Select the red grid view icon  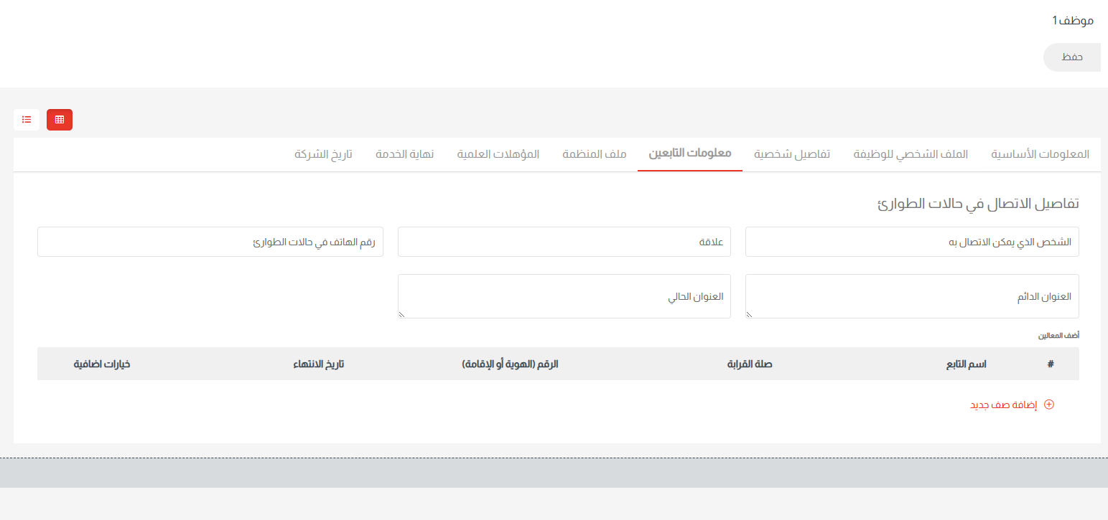pos(59,119)
